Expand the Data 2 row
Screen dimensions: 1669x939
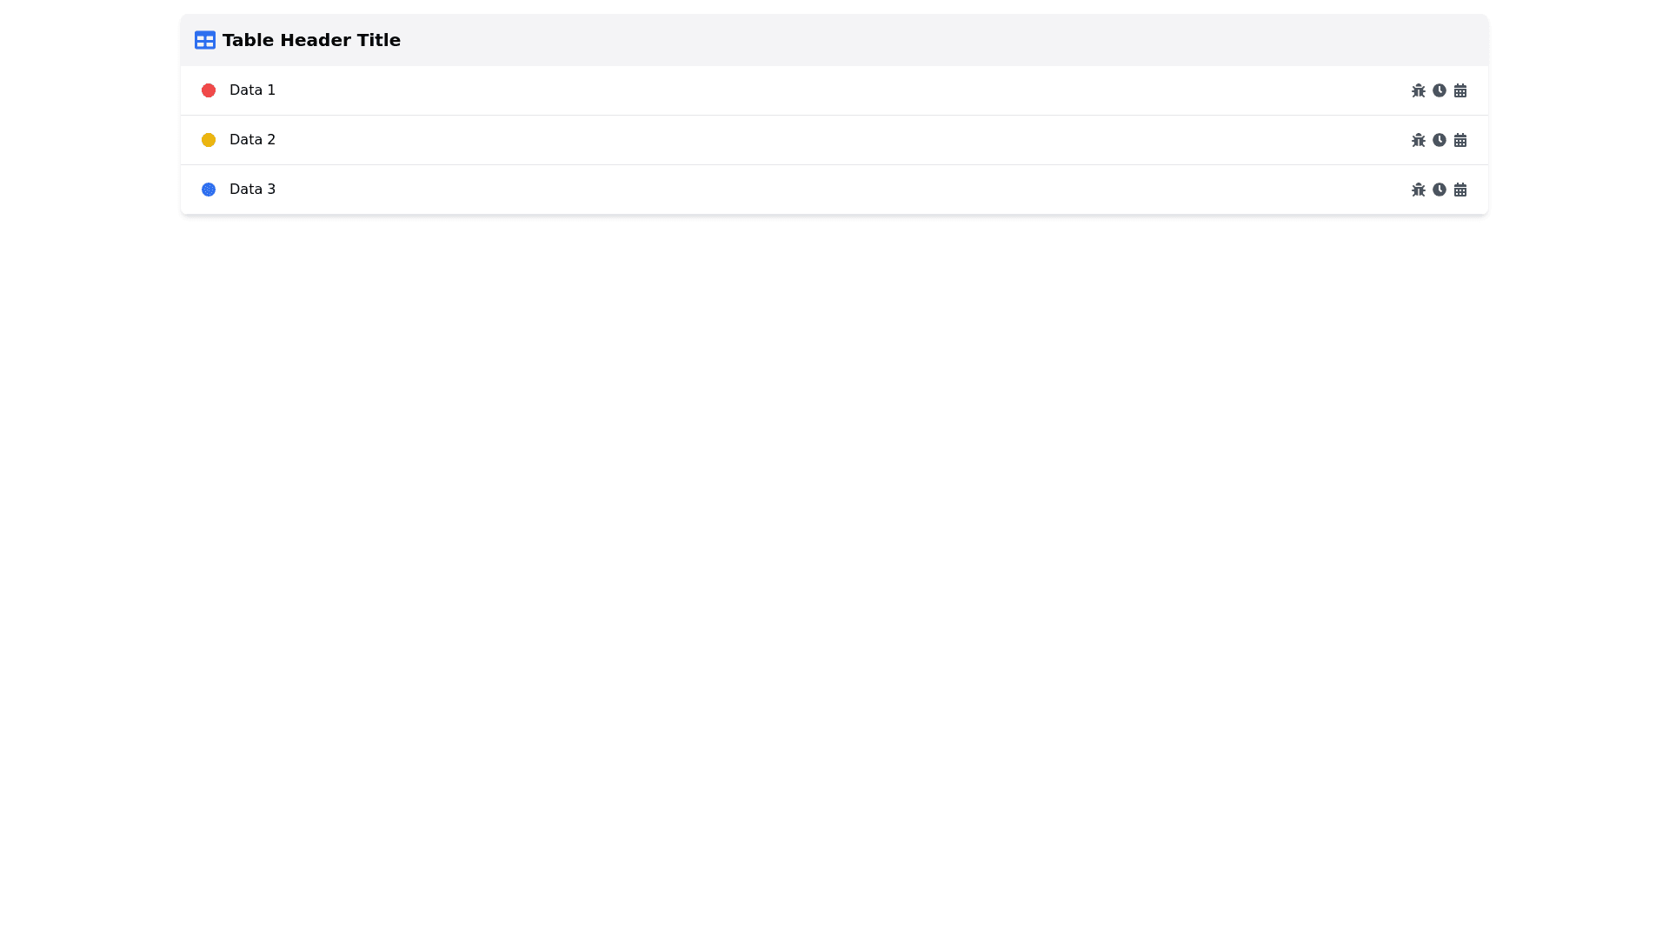point(782,140)
